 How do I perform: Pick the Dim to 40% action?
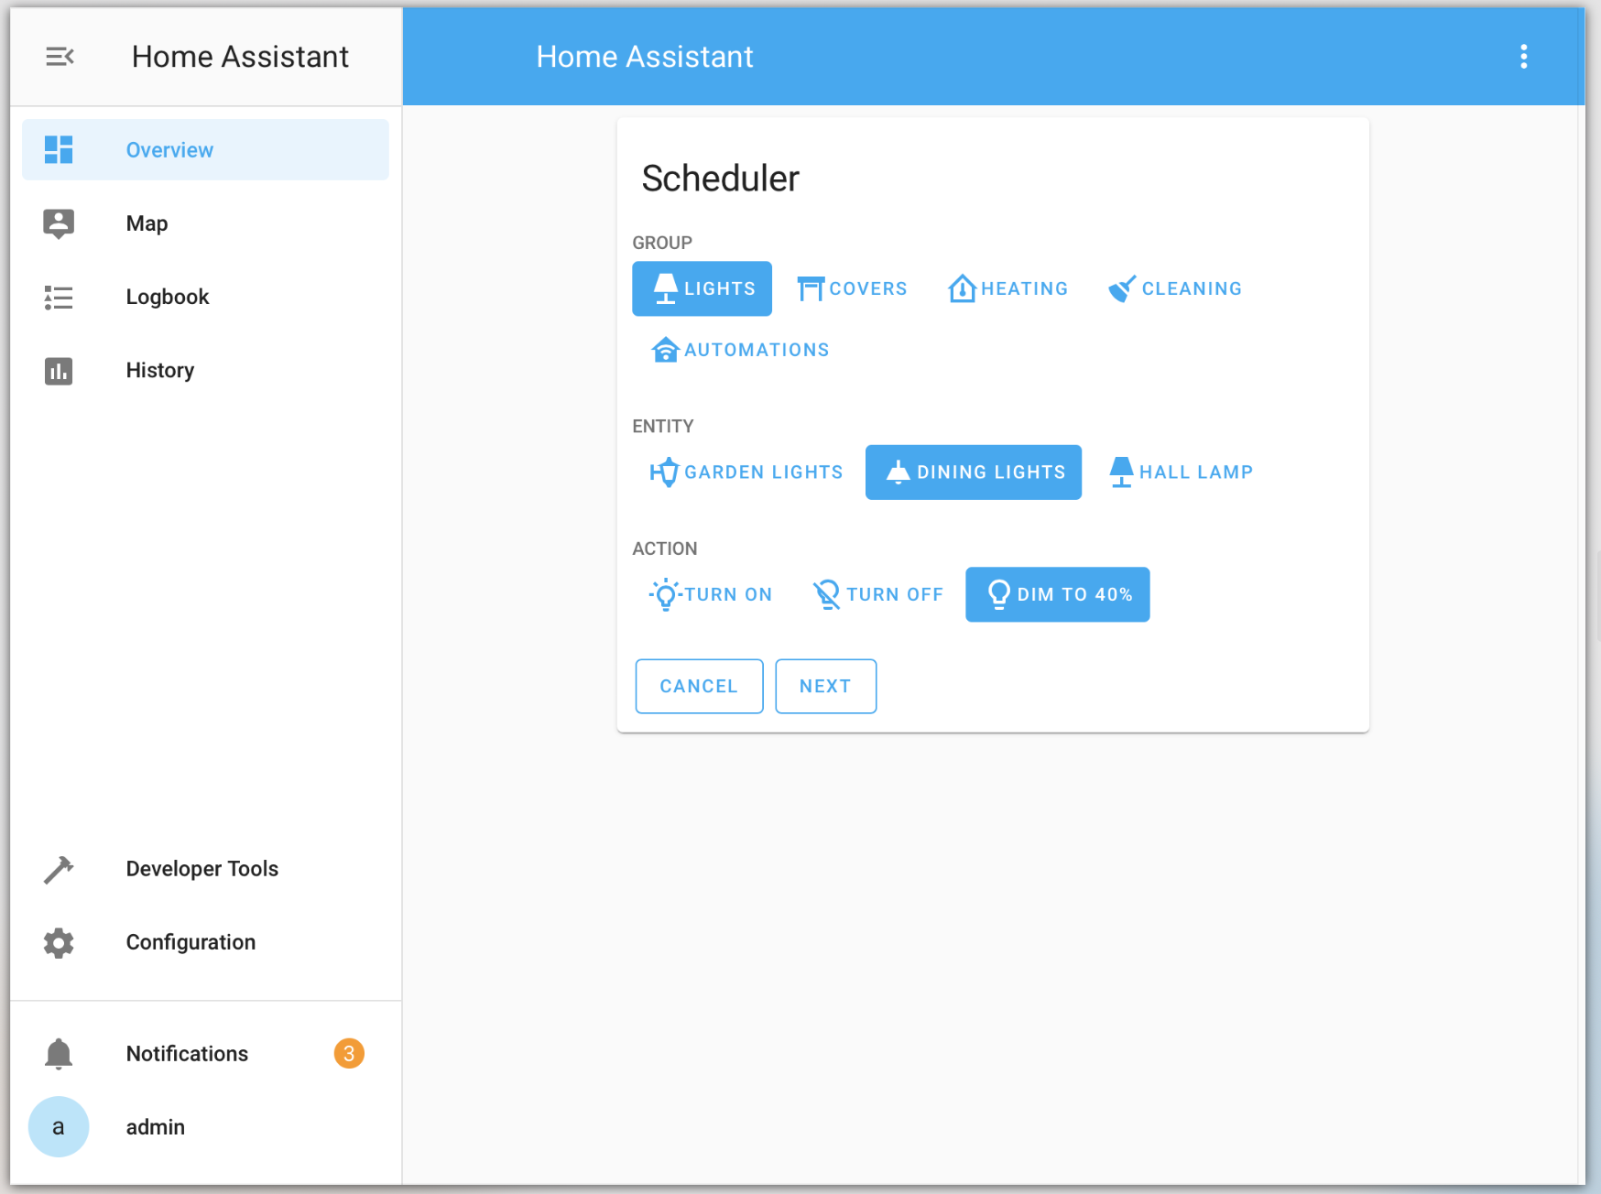1058,595
